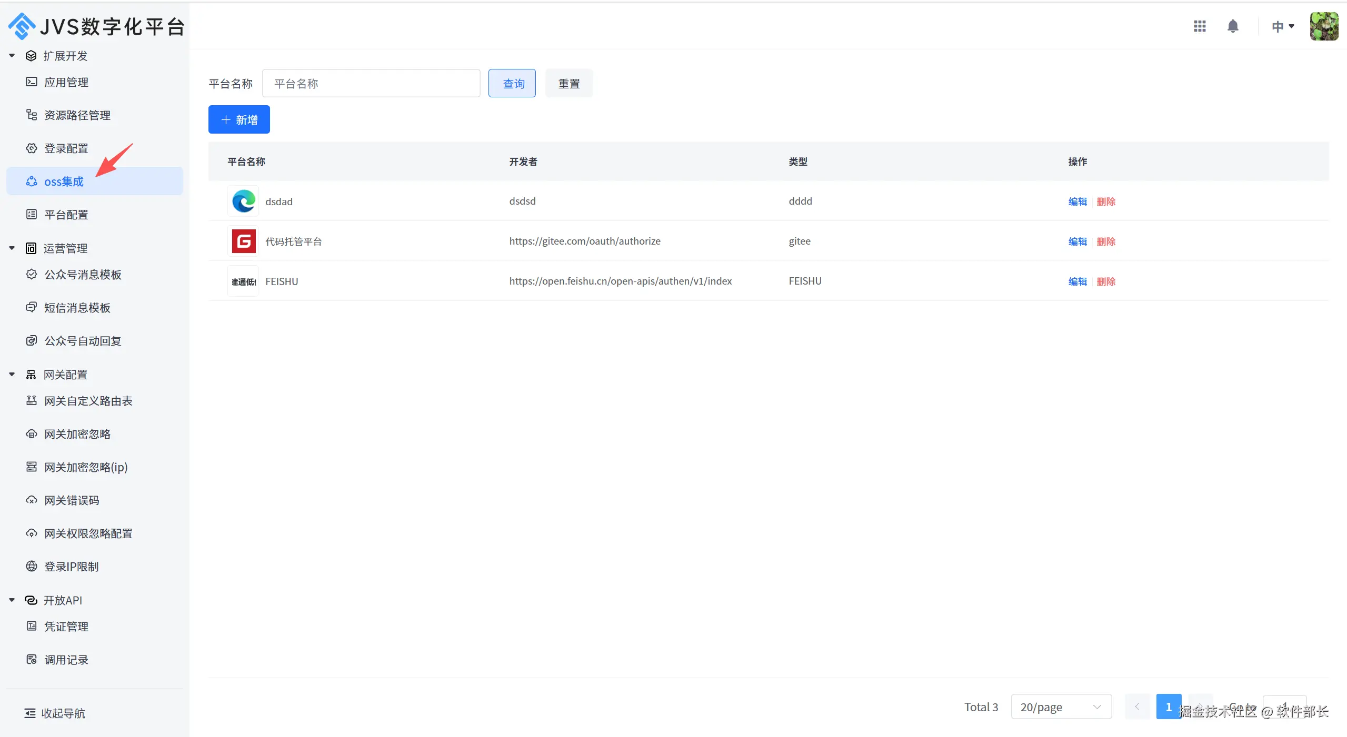Open the apps grid icon

point(1200,26)
